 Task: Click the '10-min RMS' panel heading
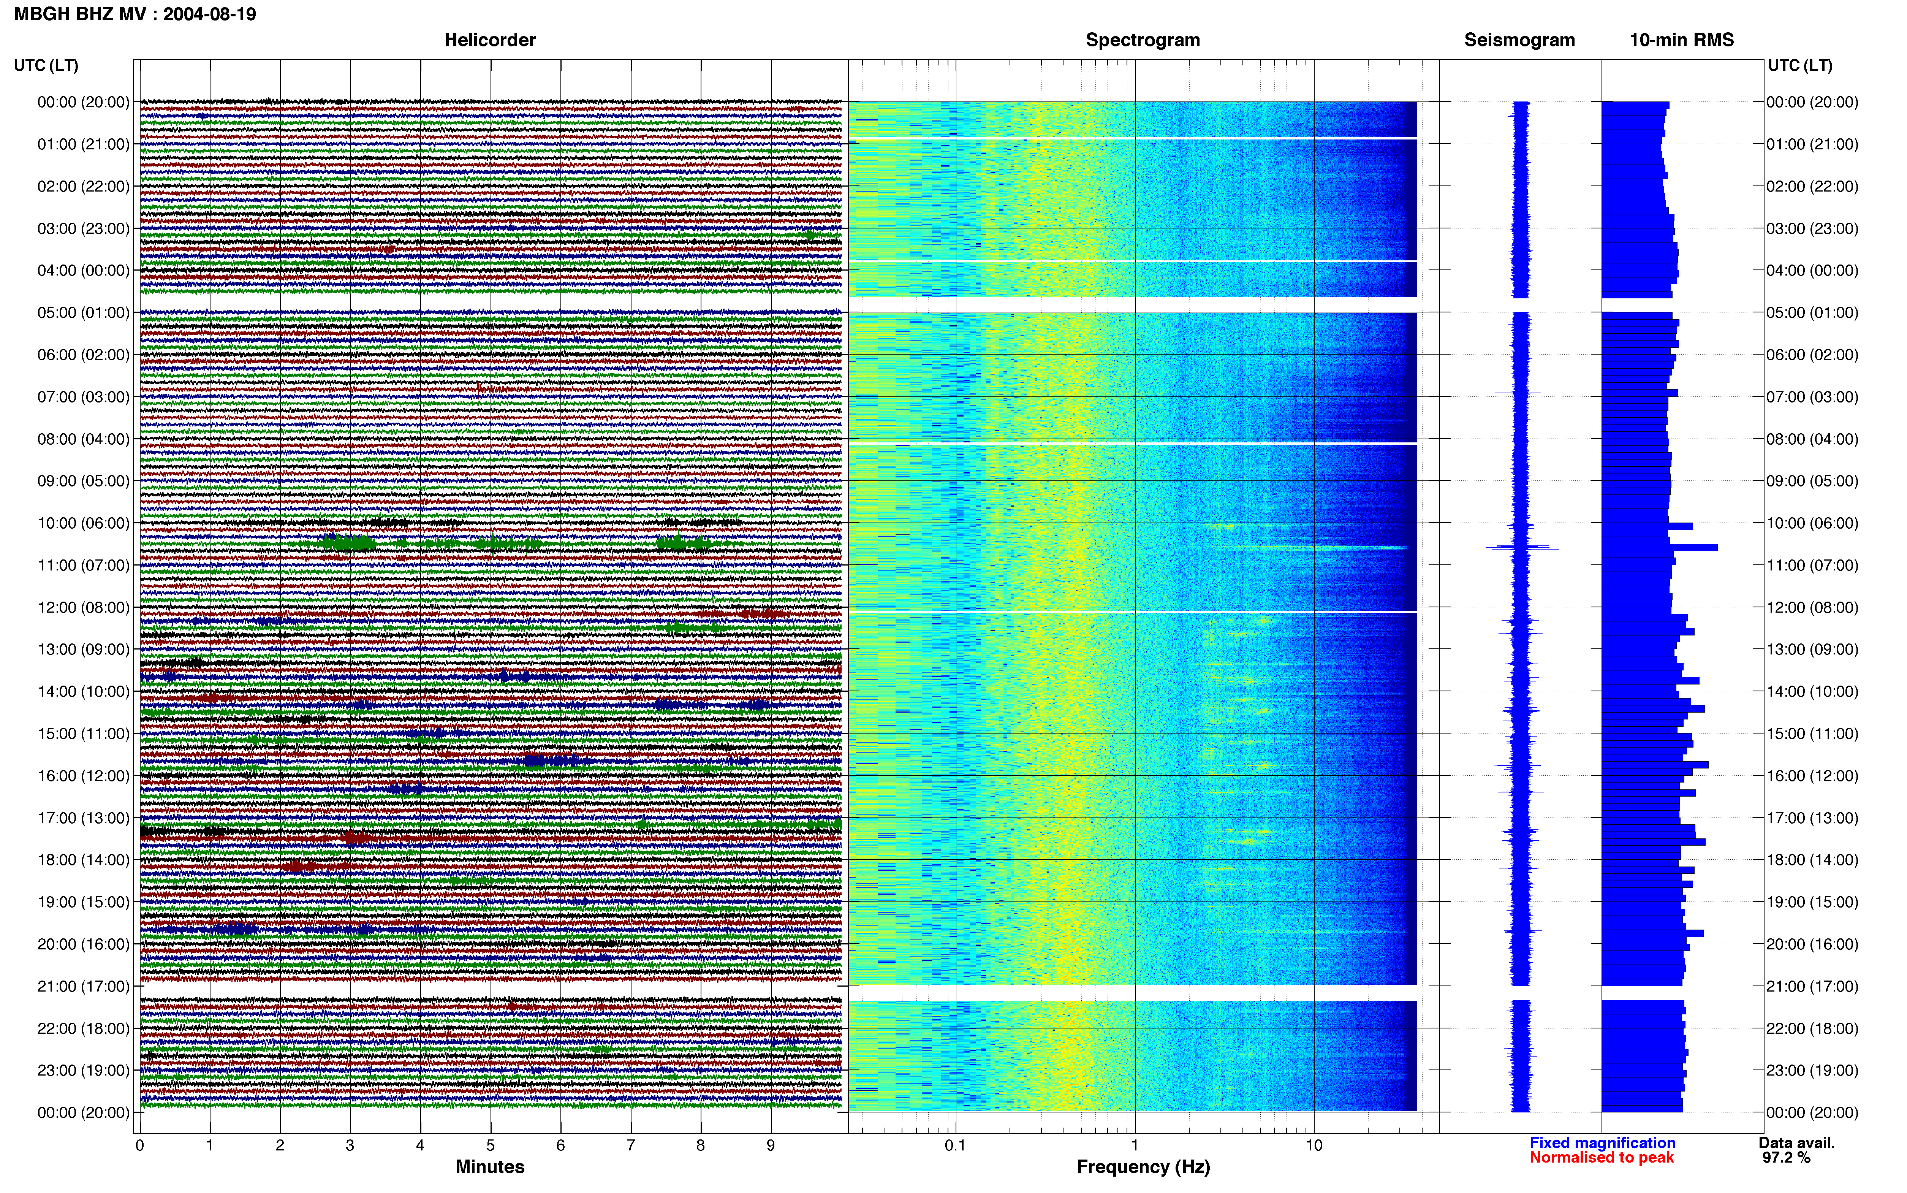click(1681, 40)
